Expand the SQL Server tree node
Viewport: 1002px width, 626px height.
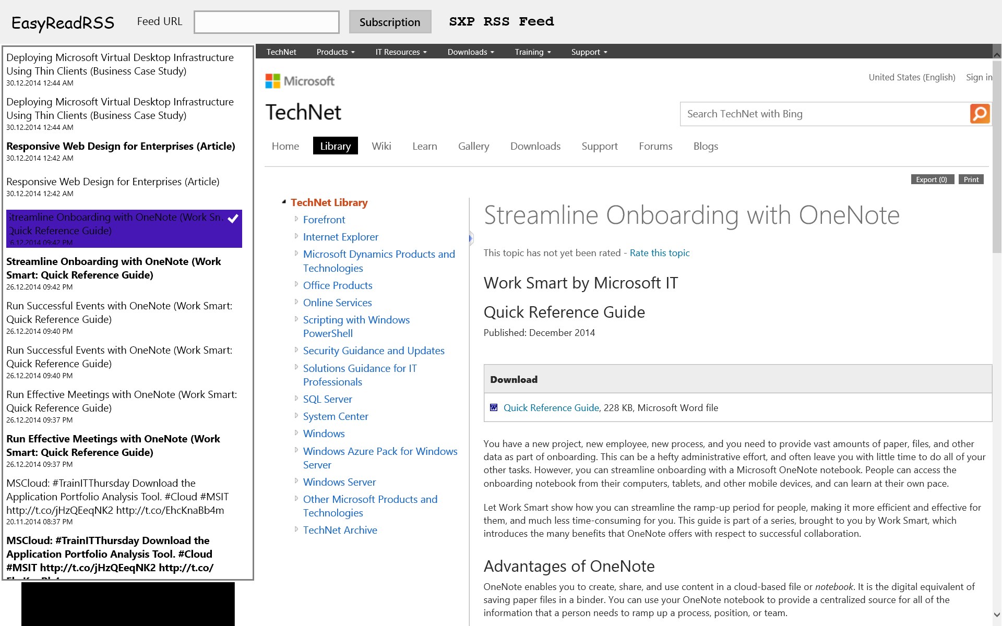[x=296, y=399]
